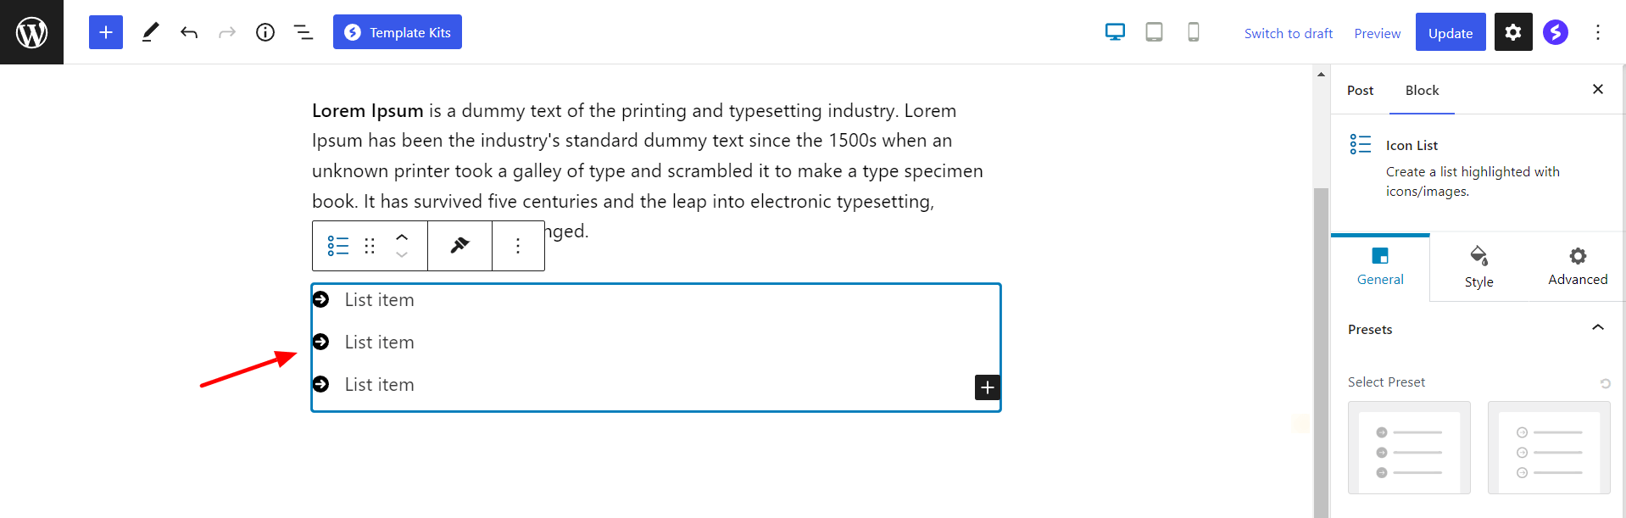Click the Update button
Viewport: 1626px width, 518px height.
(1450, 32)
